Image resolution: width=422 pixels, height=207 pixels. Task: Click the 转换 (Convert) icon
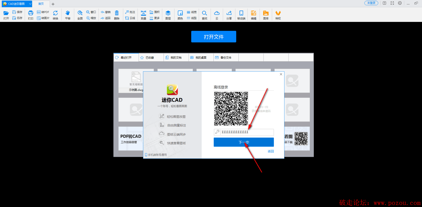55,15
